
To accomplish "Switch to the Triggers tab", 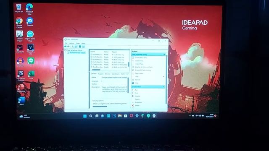I will pos(101,74).
